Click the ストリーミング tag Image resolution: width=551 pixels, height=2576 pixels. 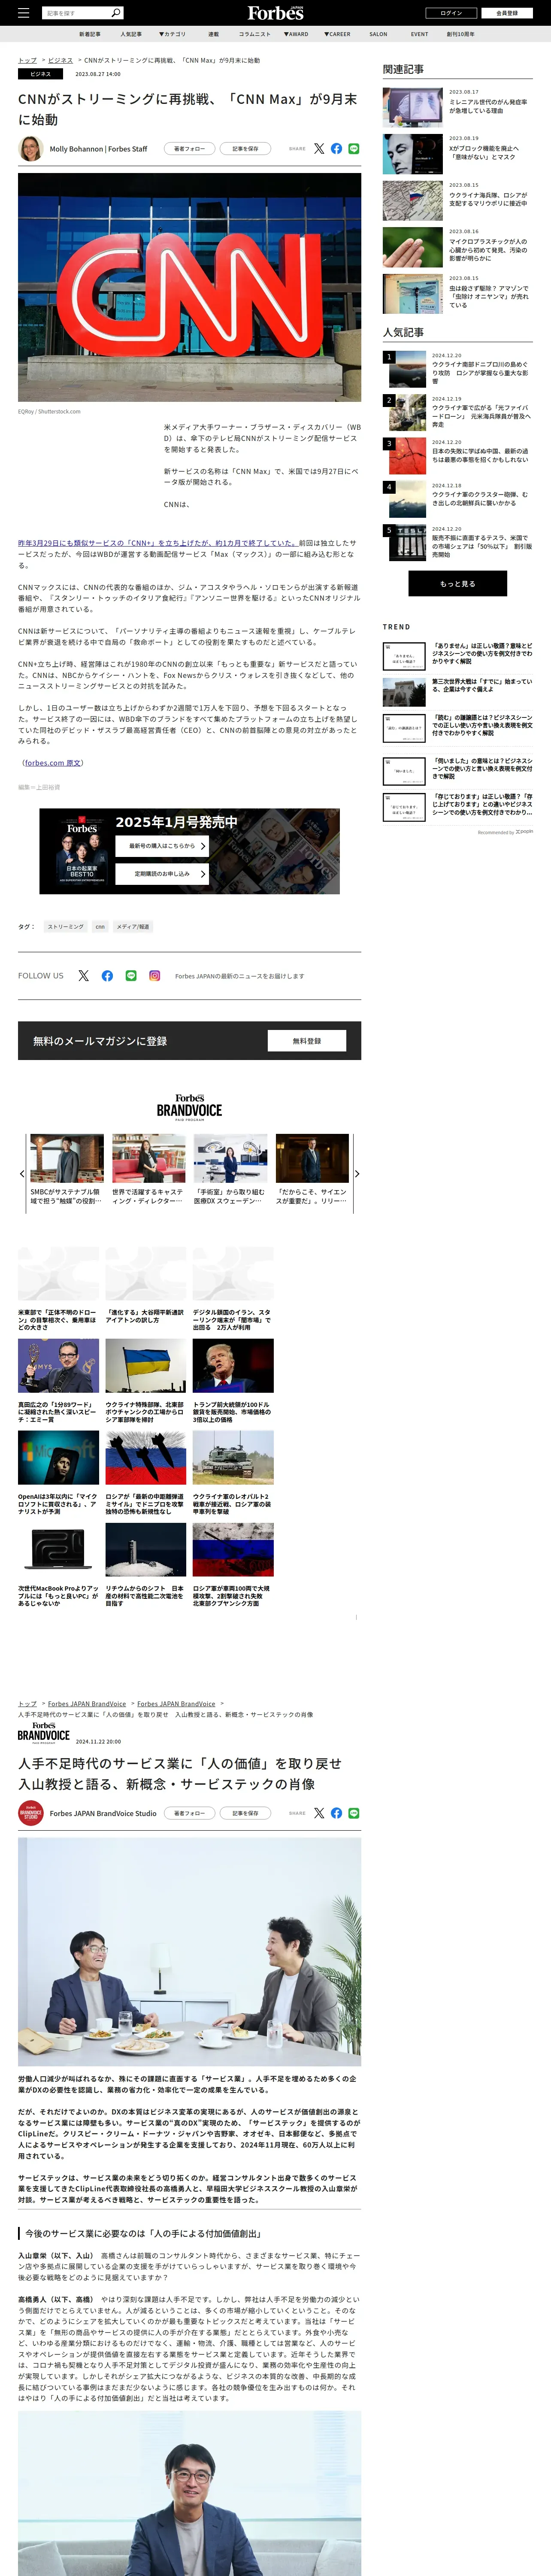point(66,927)
